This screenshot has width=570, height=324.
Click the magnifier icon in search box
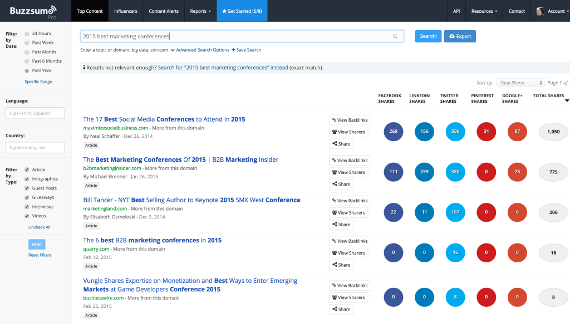(x=395, y=36)
